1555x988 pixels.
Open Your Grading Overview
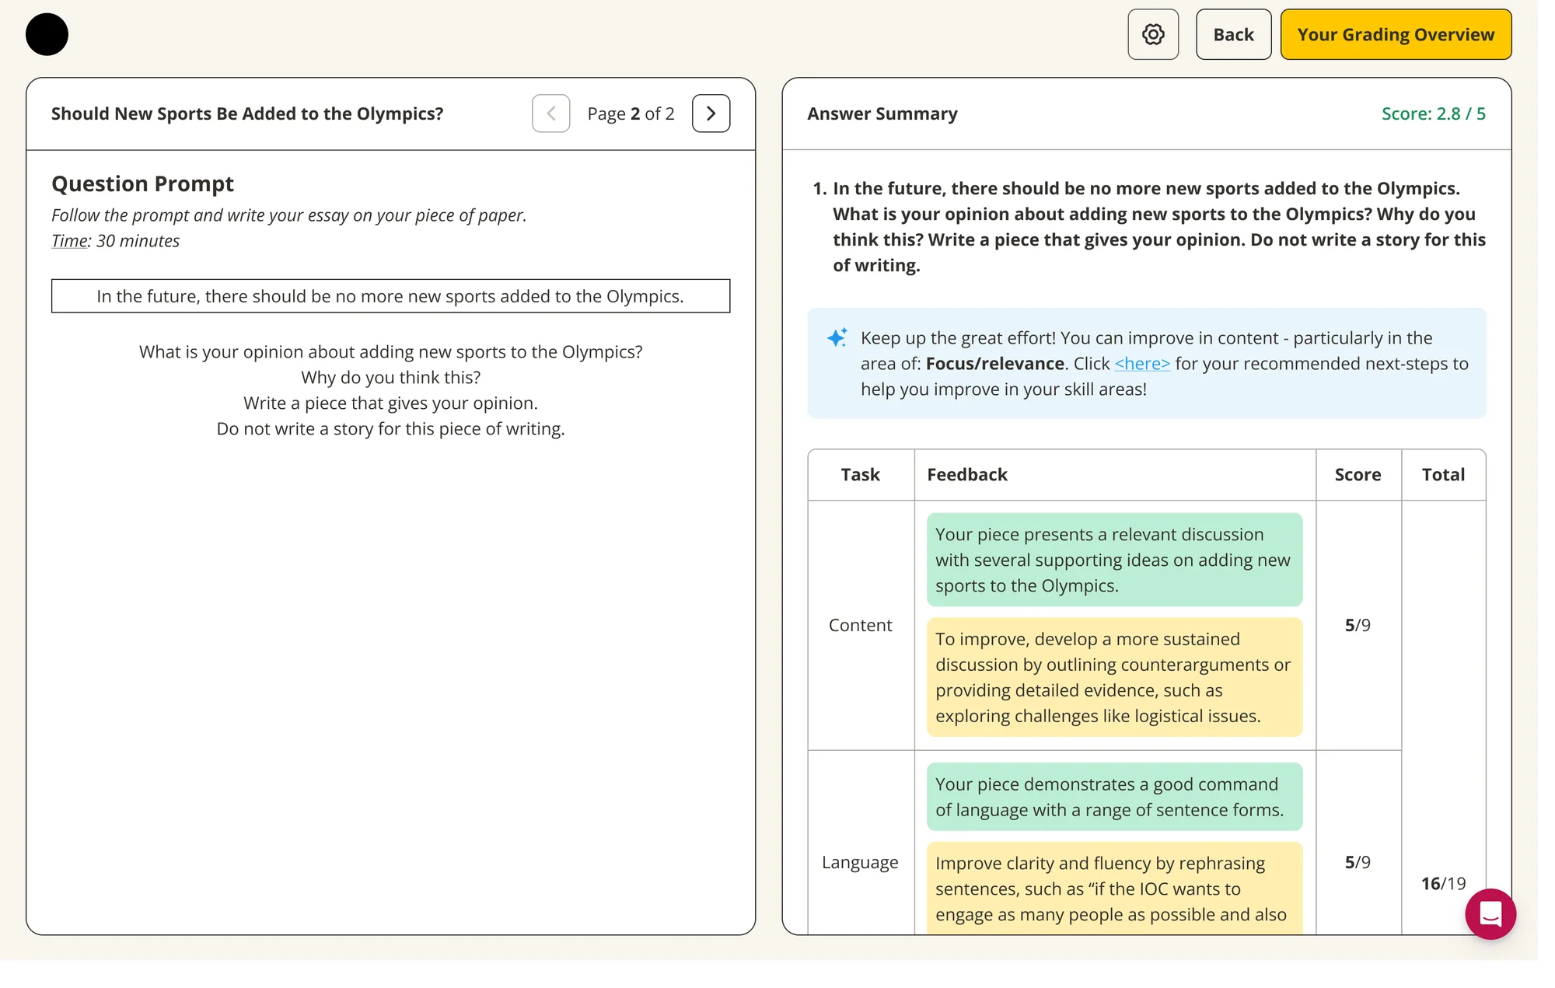coord(1396,34)
